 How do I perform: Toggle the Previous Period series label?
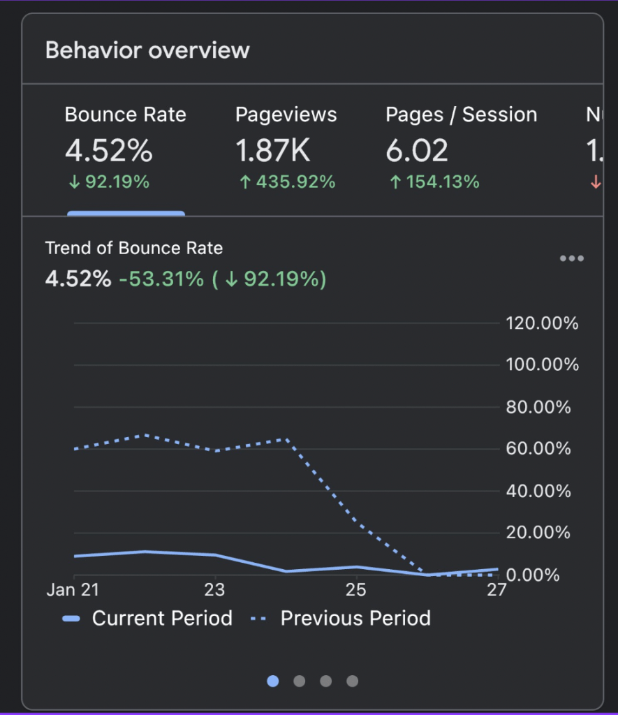pos(355,619)
